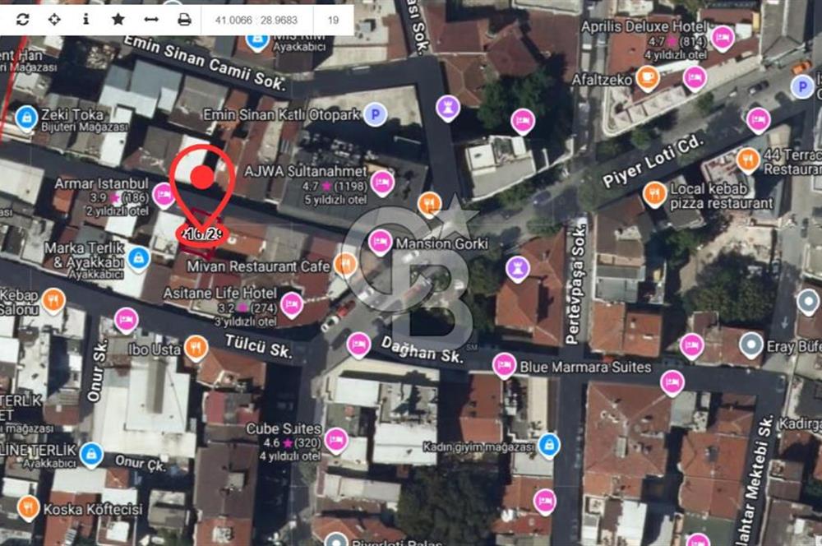Viewport: 822px width, 546px height.
Task: Click the Armar Istanbul hotel pin
Action: (x=164, y=197)
